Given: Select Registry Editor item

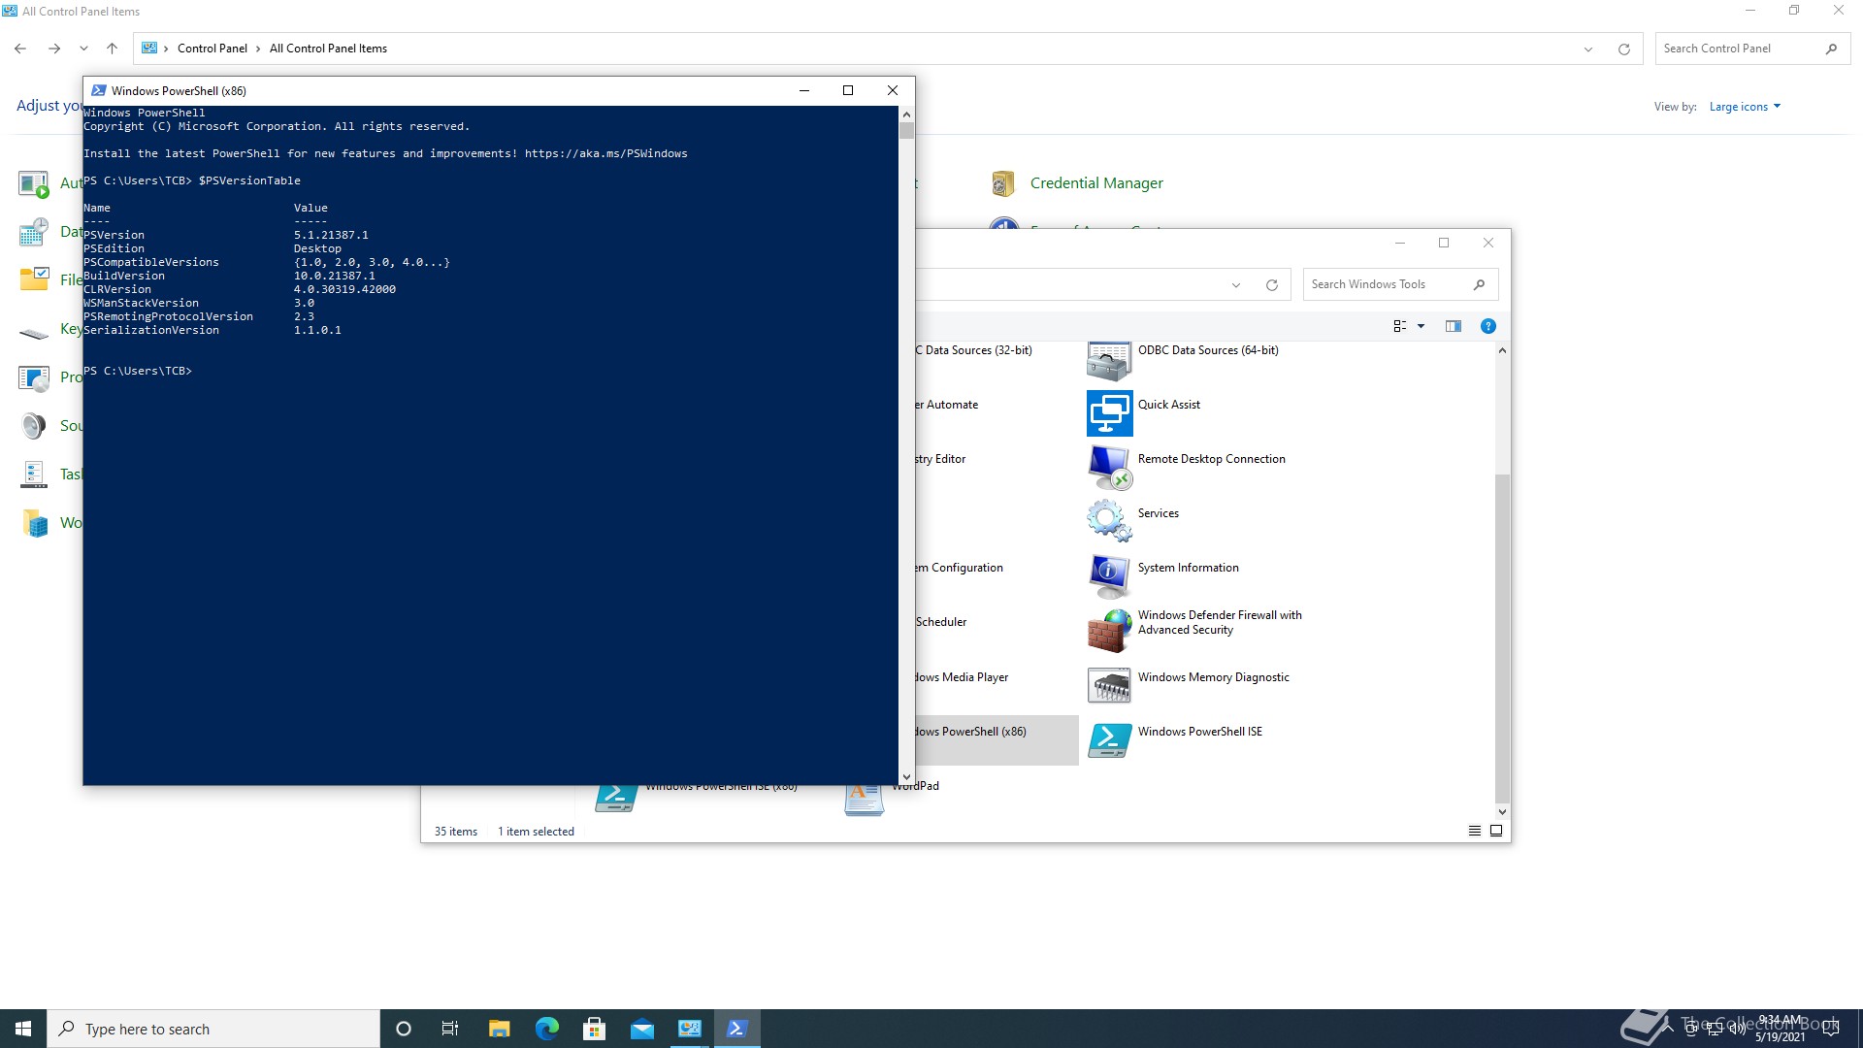Looking at the screenshot, I should tap(940, 459).
